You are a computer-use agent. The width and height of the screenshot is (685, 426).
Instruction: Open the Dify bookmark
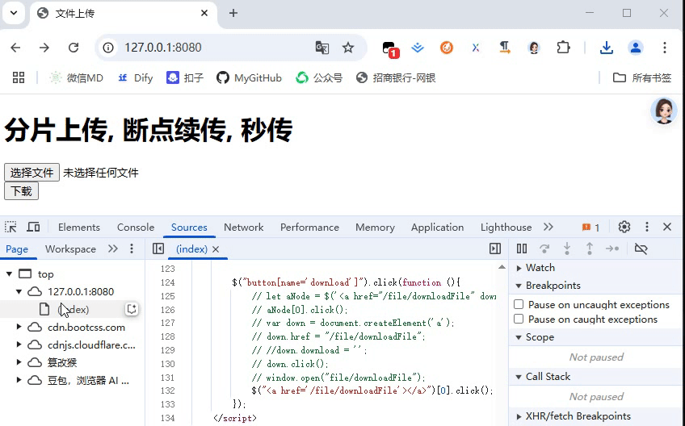point(135,77)
